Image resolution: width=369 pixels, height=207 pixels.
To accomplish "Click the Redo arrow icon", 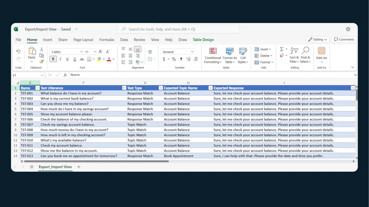I will click(x=18, y=59).
